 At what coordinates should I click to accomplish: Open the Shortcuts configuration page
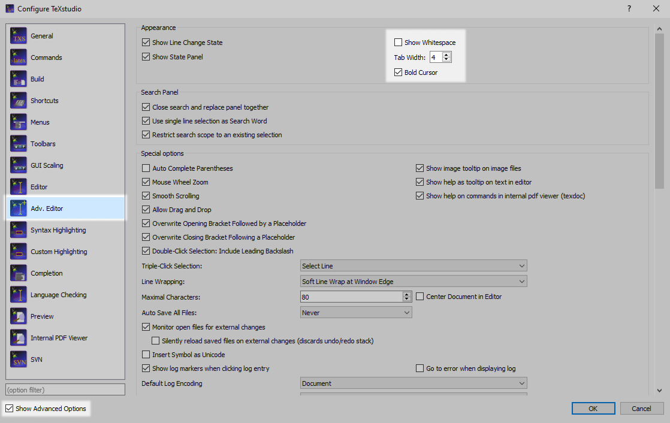[45, 100]
